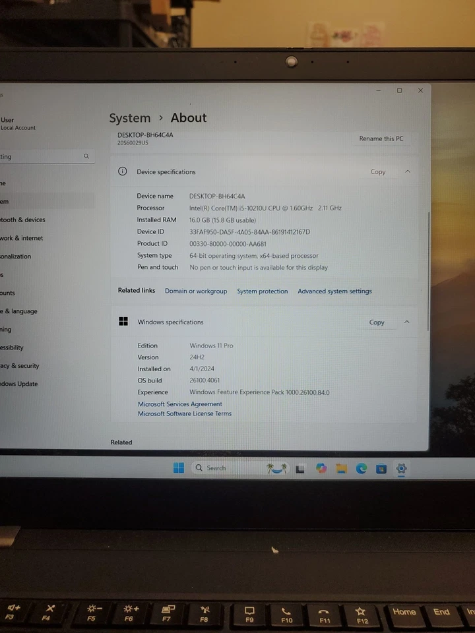Viewport: 475px width, 633px height.
Task: Click the OS build value 26100.4061
Action: pyautogui.click(x=205, y=380)
